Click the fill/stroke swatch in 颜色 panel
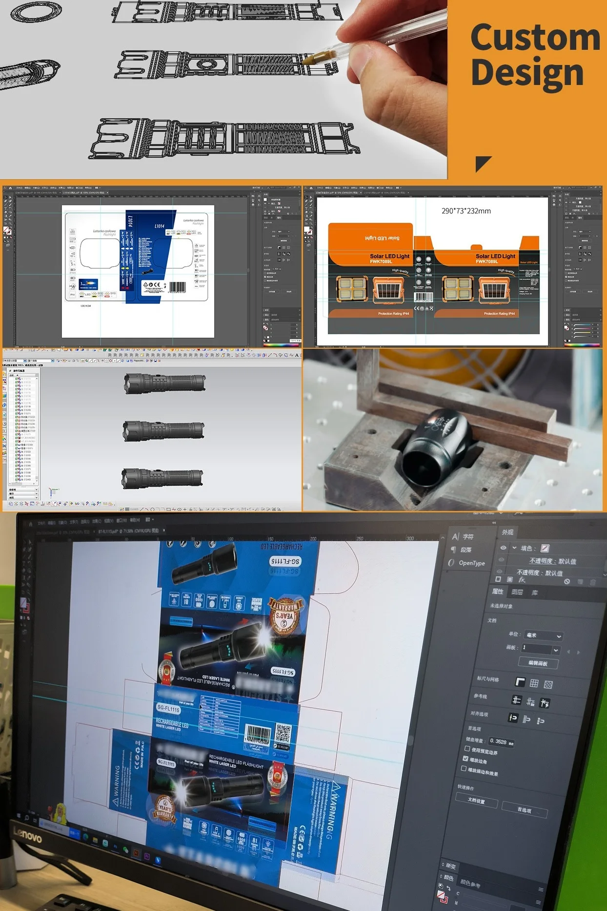The image size is (607, 911). [x=442, y=897]
